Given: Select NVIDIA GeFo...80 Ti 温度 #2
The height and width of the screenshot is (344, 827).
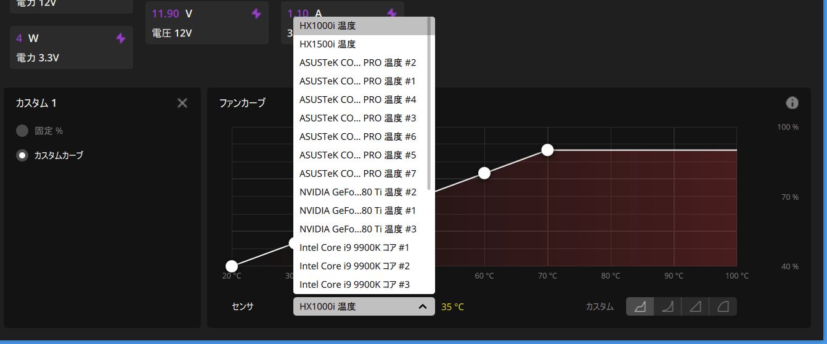Looking at the screenshot, I should click(x=362, y=192).
